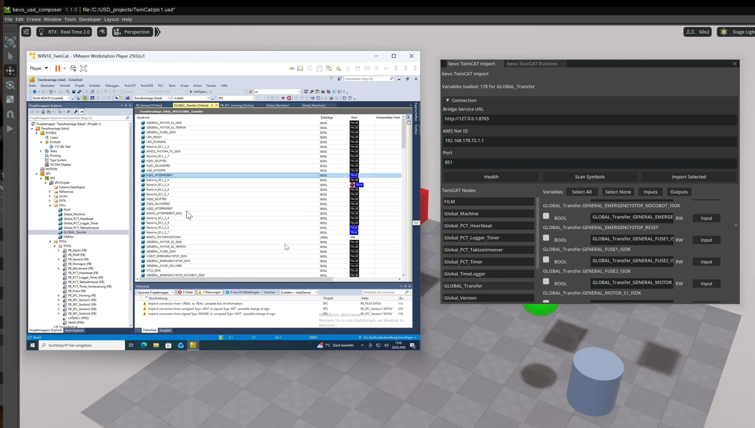Click the watch list horizontal scrollbar
Viewport: 755px width, 428px height.
pos(236,279)
